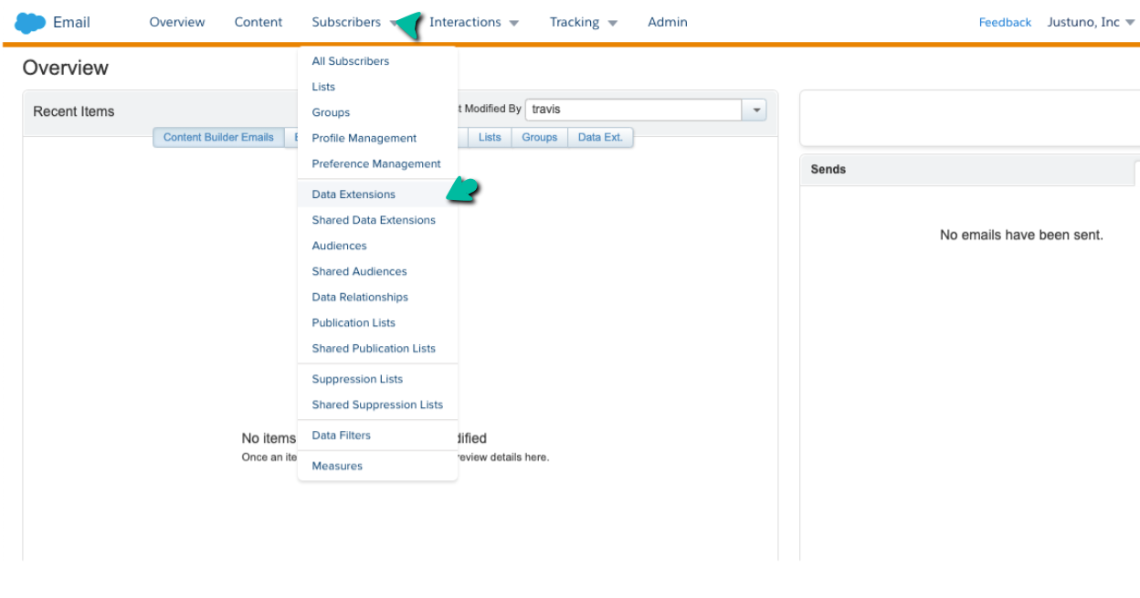This screenshot has width=1140, height=598.
Task: Open the Overview navigation tab
Action: [x=177, y=22]
